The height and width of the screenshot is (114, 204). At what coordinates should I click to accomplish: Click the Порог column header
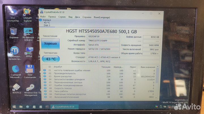(x=133, y=67)
